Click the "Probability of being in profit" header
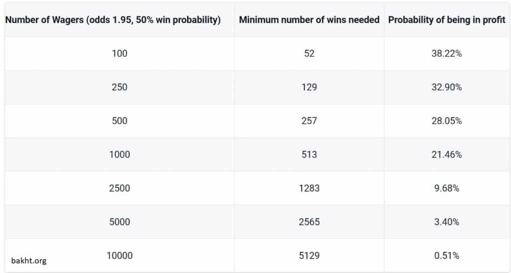 coord(447,20)
